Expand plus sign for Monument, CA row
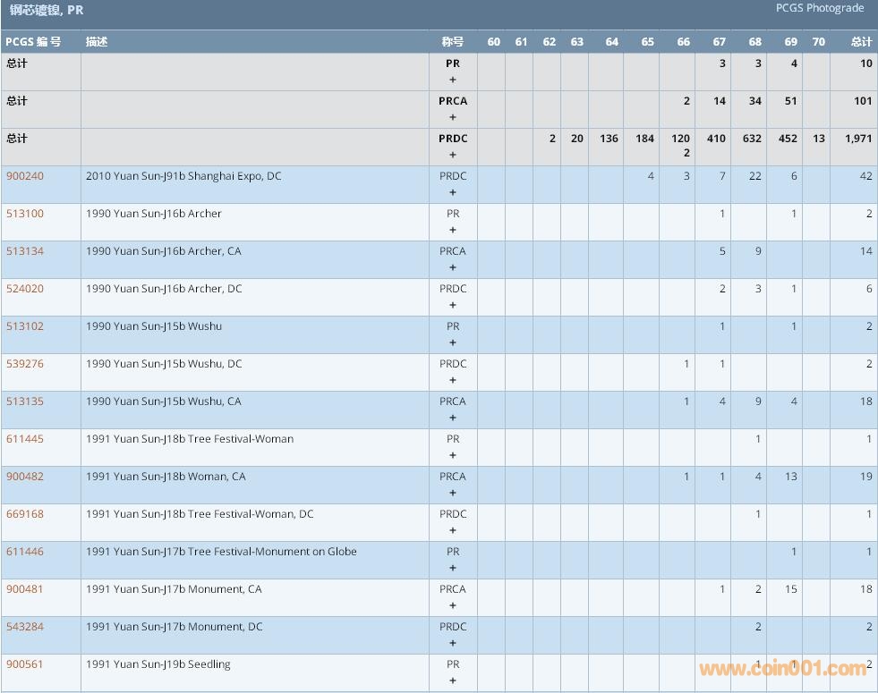Screen dimensions: 878x693 pyautogui.click(x=453, y=605)
